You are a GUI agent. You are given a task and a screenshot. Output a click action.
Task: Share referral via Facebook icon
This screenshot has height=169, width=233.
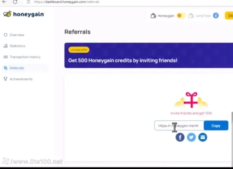coord(180,137)
